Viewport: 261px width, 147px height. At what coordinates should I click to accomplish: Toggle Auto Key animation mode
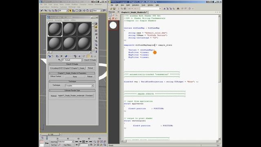pos(54,142)
